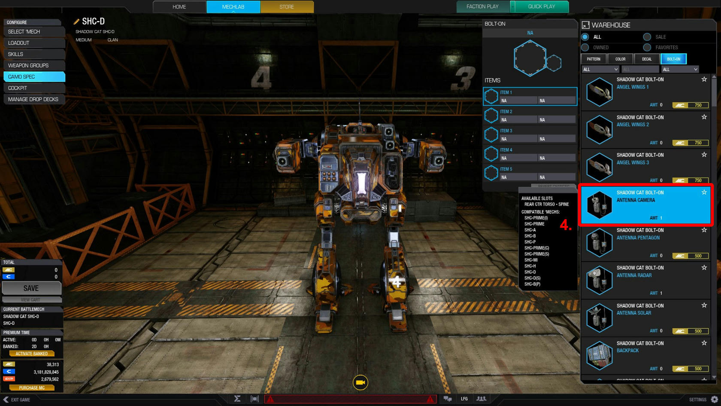This screenshot has height=406, width=721.
Task: Switch to PATTERN tab in warehouse
Action: 594,59
